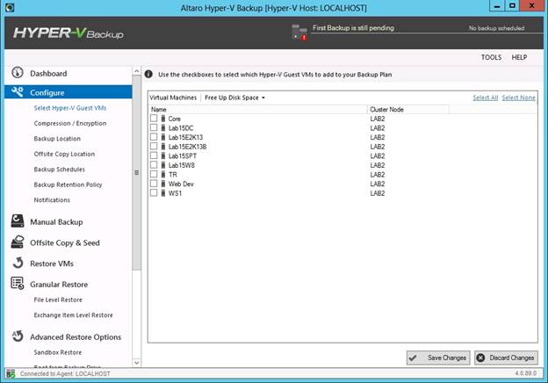The width and height of the screenshot is (548, 383).
Task: Click the VM icon next to Lab15W8
Action: 163,165
